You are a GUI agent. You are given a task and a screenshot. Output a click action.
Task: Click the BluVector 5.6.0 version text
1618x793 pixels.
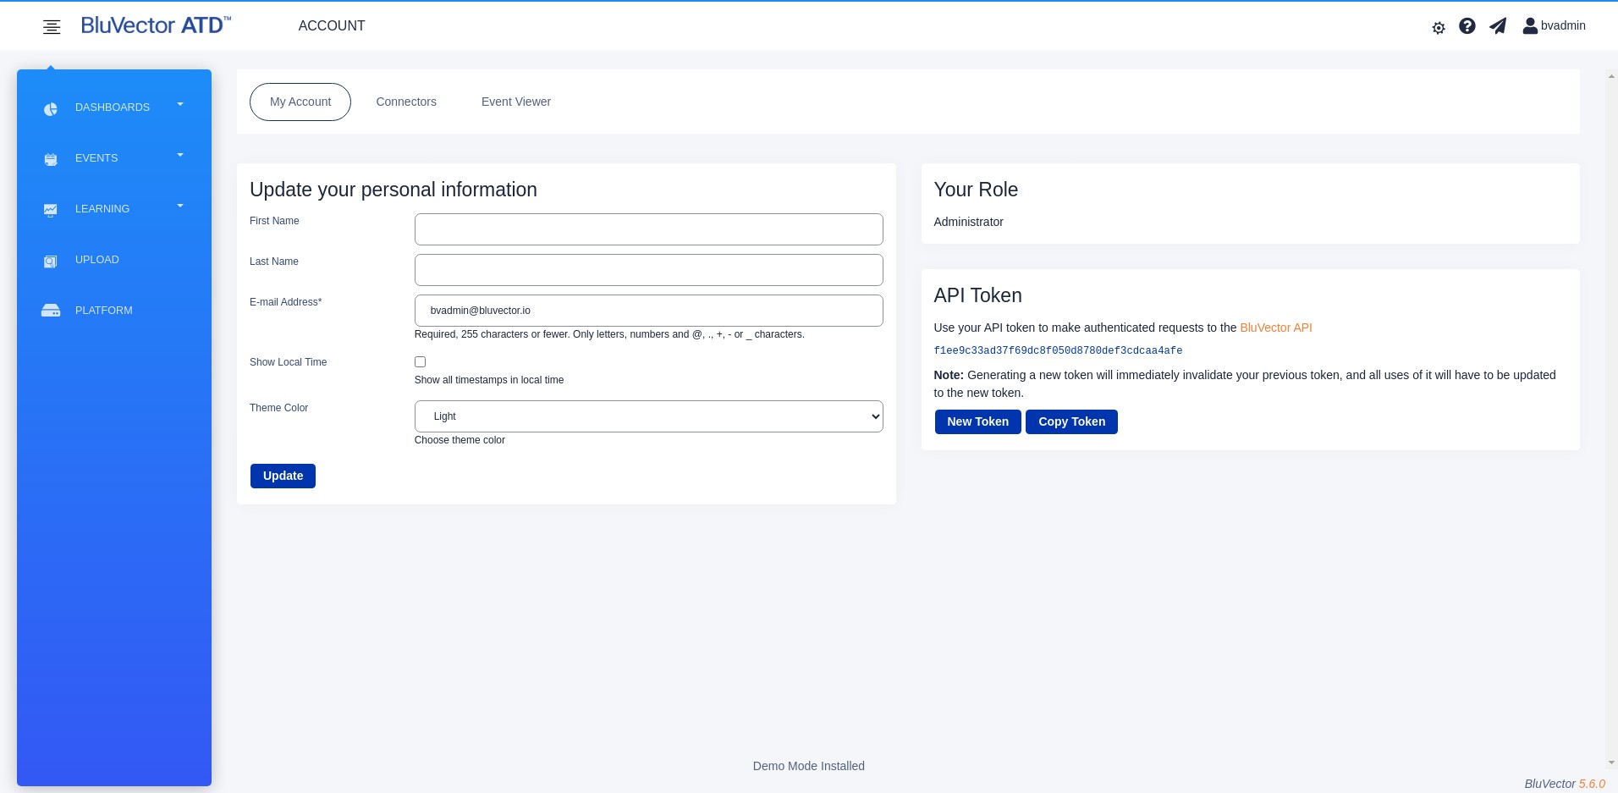[x=1565, y=784]
